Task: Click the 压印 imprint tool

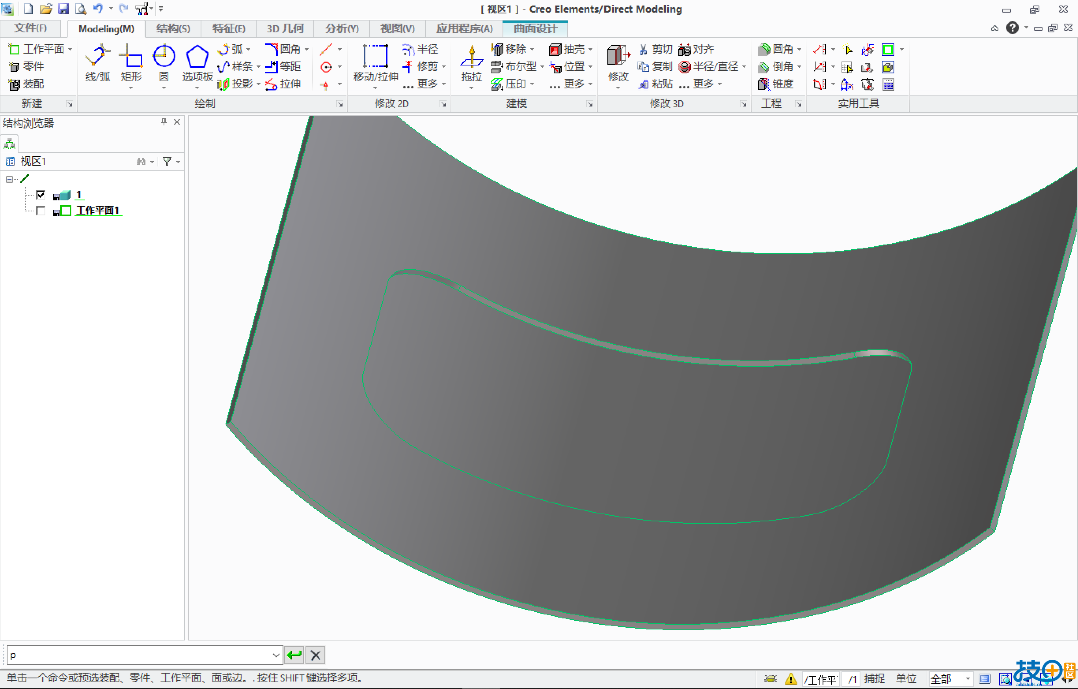Action: point(509,84)
